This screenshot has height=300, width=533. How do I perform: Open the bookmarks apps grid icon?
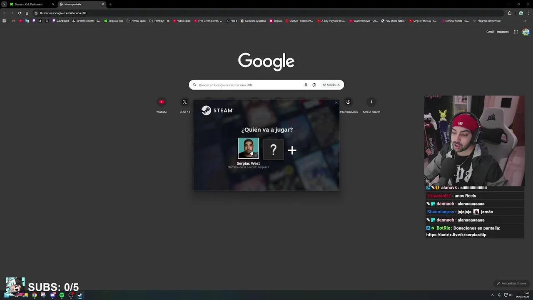click(x=4, y=21)
